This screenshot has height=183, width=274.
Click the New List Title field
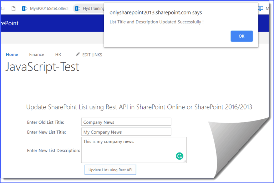tap(126, 131)
